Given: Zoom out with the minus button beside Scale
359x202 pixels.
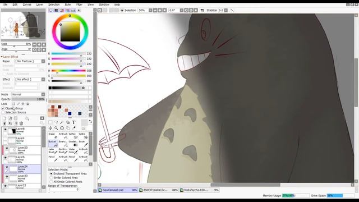Looking at the screenshot, I should click(x=34, y=44).
